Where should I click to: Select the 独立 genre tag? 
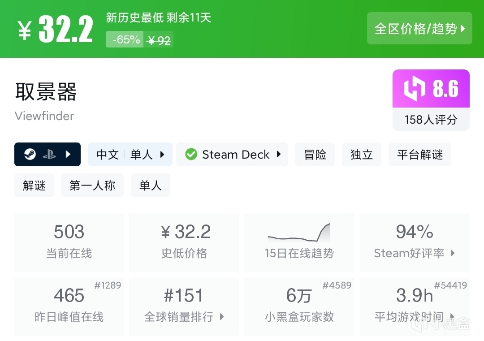coord(362,155)
